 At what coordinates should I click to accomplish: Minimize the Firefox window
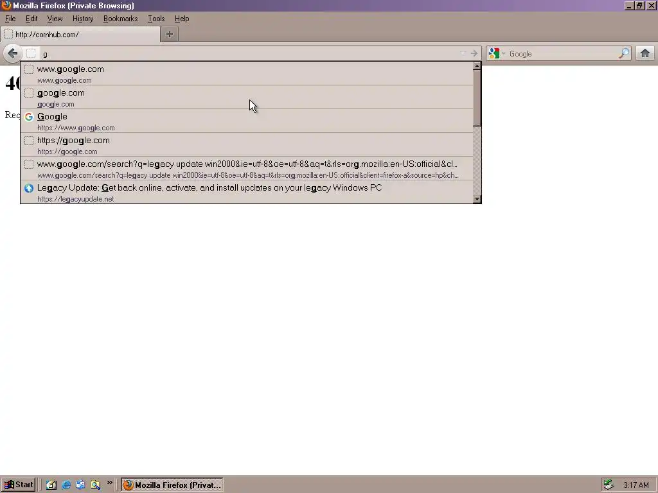(629, 5)
